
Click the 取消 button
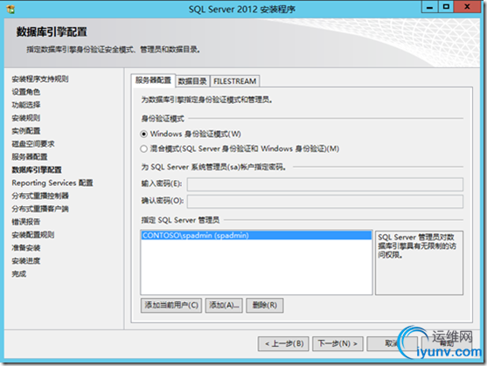pyautogui.click(x=392, y=343)
